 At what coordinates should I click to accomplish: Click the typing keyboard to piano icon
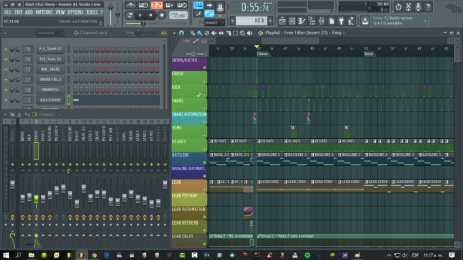pyautogui.click(x=198, y=5)
